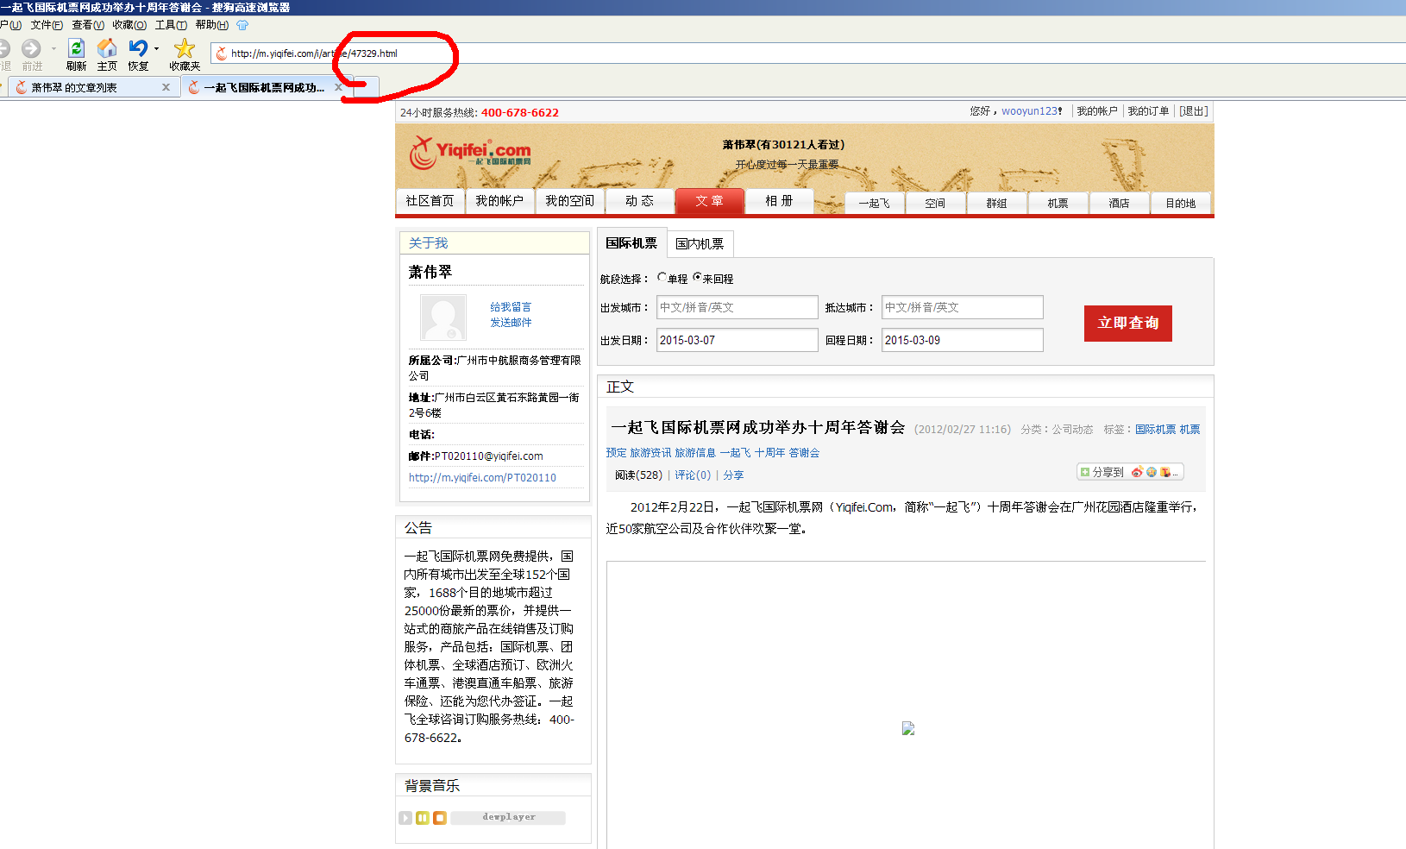
Task: Share article to Sina Weibo icon
Action: coord(1137,472)
